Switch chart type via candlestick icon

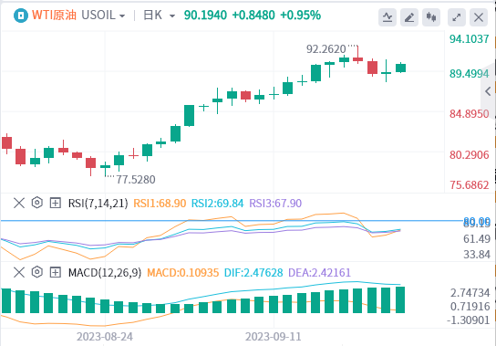coord(431,17)
